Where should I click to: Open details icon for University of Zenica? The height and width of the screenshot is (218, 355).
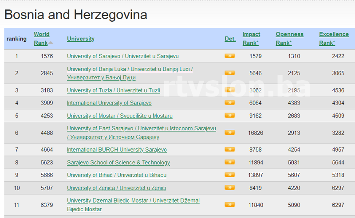coord(229,187)
